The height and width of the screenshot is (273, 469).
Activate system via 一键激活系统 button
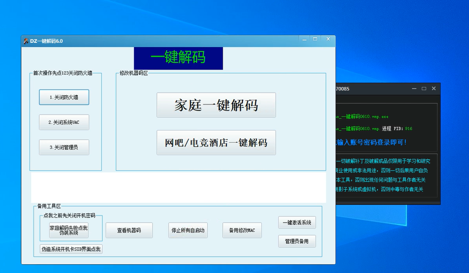297,222
